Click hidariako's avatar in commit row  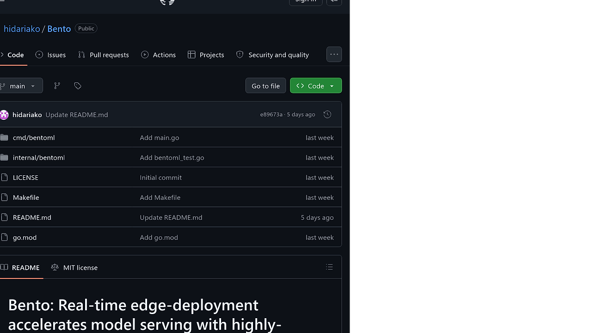(4, 115)
